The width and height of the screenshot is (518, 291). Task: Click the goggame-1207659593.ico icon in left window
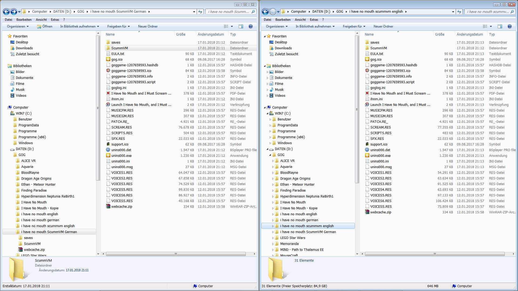[x=108, y=71]
